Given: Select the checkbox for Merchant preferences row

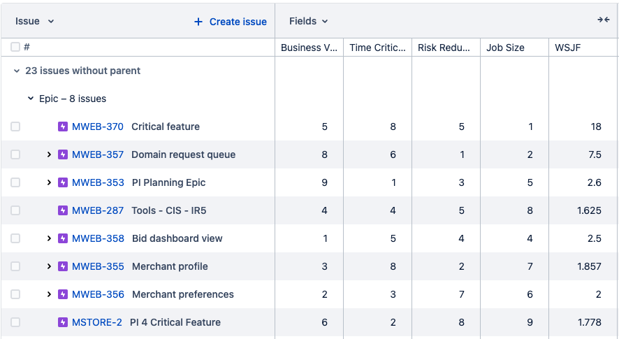Looking at the screenshot, I should coord(15,294).
